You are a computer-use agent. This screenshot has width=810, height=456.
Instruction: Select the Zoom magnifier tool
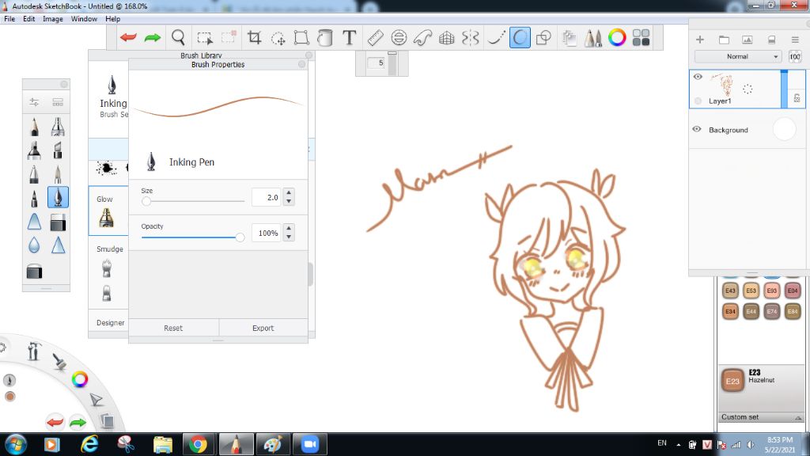point(178,38)
